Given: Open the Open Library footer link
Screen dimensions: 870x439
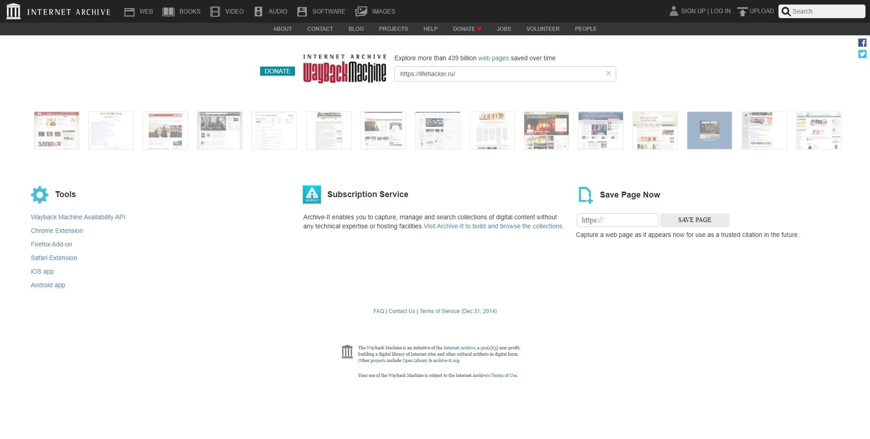Looking at the screenshot, I should tap(415, 361).
